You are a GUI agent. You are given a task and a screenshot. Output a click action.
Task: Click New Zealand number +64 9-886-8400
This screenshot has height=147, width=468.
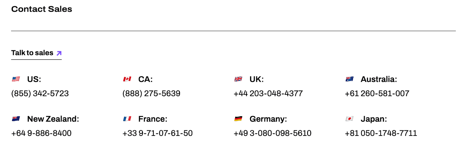[41, 133]
